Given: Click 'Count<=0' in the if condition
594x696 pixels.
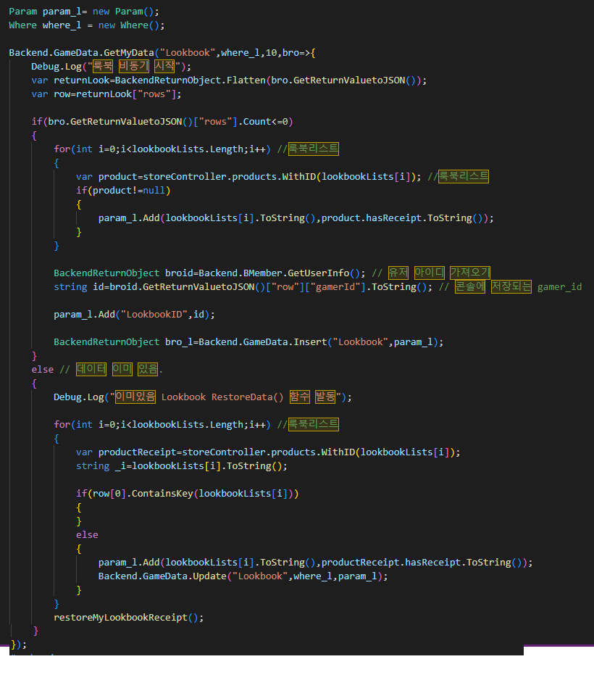Looking at the screenshot, I should [x=266, y=122].
